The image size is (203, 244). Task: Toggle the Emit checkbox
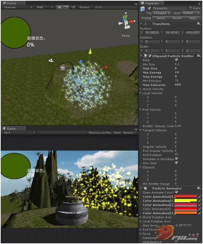[x=176, y=60]
